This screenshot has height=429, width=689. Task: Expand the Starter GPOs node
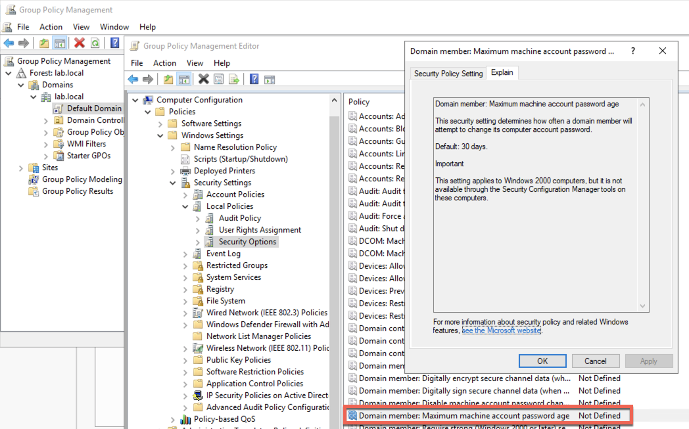tap(46, 156)
